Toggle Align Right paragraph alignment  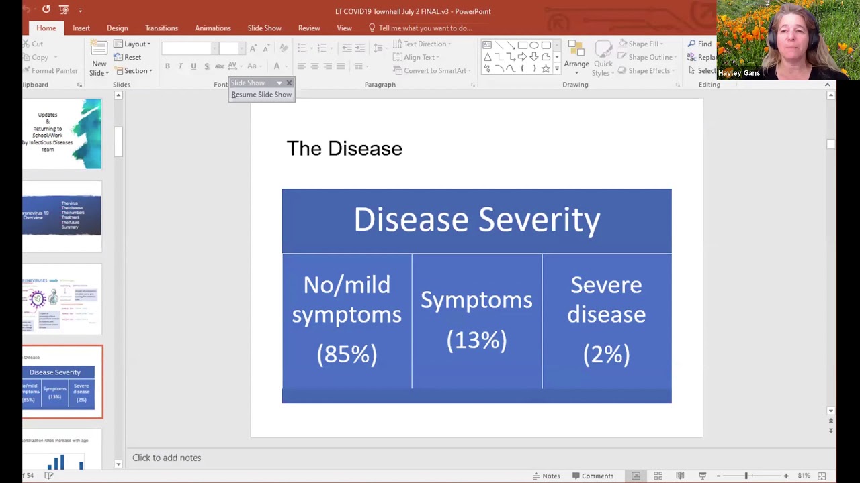click(327, 66)
